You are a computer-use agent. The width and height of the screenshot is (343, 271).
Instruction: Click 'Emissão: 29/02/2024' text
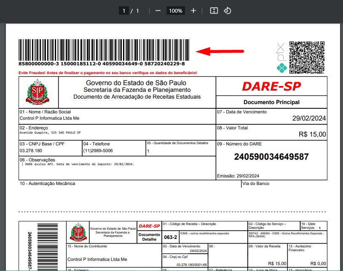tap(238, 176)
